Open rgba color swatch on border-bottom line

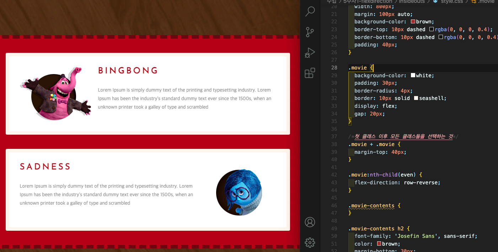(441, 37)
